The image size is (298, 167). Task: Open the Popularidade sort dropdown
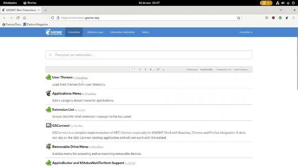pos(207,70)
